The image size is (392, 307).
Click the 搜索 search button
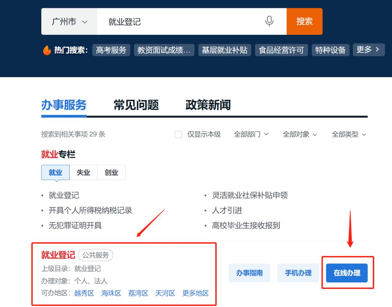[304, 21]
